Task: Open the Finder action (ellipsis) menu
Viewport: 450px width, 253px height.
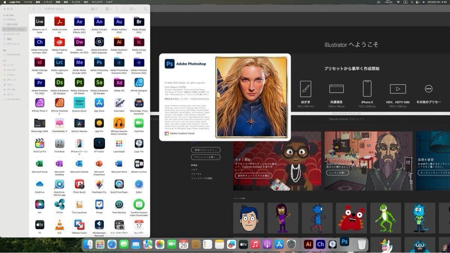Action: pyautogui.click(x=132, y=9)
